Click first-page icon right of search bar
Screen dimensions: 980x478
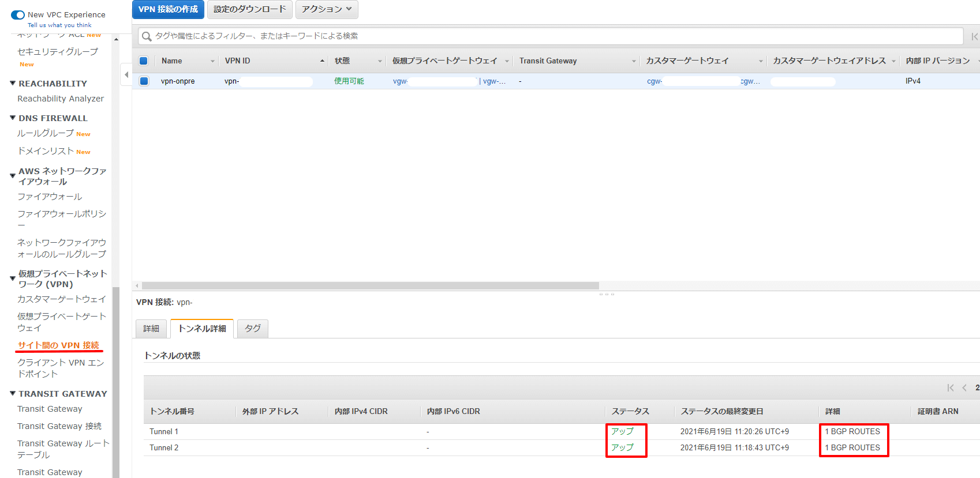pos(974,36)
